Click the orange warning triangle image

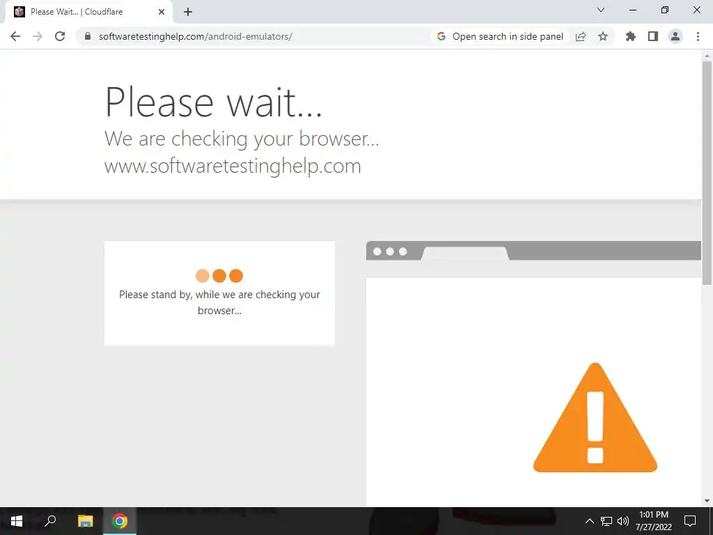595,417
